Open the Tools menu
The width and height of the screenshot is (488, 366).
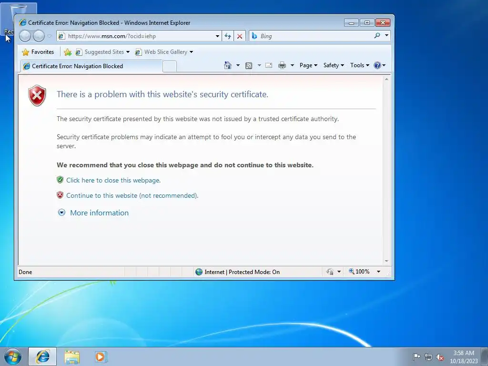[360, 65]
